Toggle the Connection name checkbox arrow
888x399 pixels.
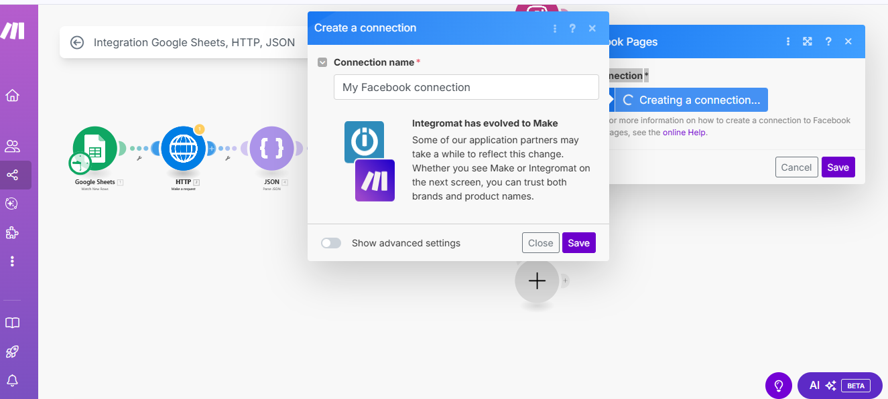pos(322,62)
